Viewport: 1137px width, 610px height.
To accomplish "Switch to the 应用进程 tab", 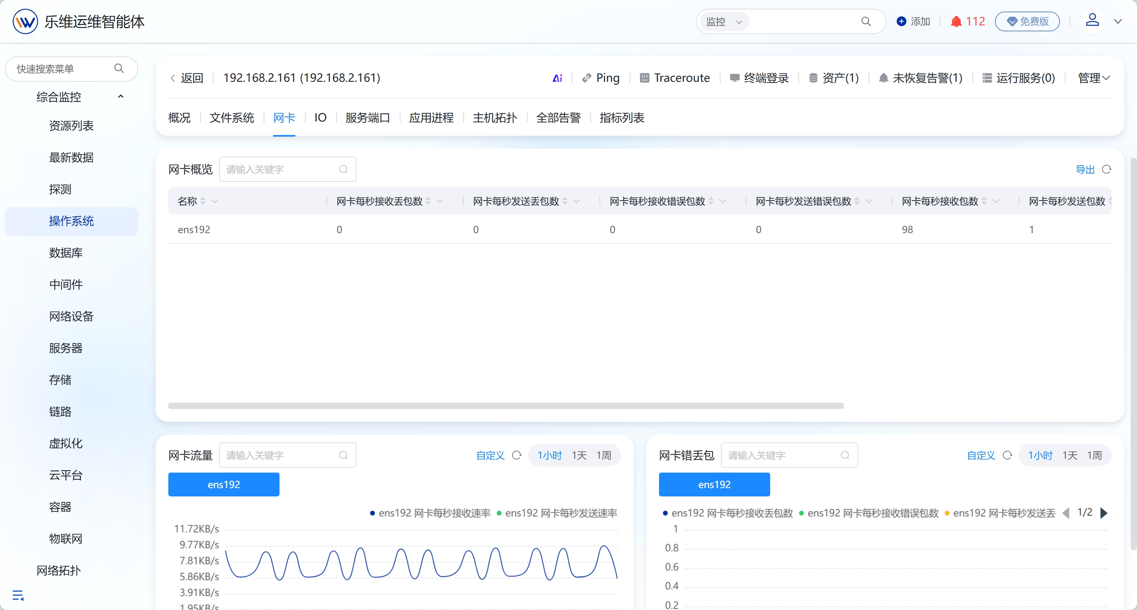I will (431, 118).
